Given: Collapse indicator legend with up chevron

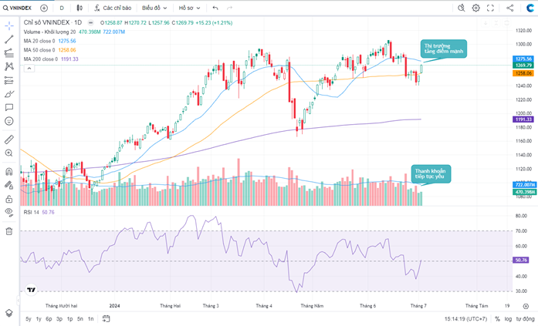Looking at the screenshot, I should (29, 69).
